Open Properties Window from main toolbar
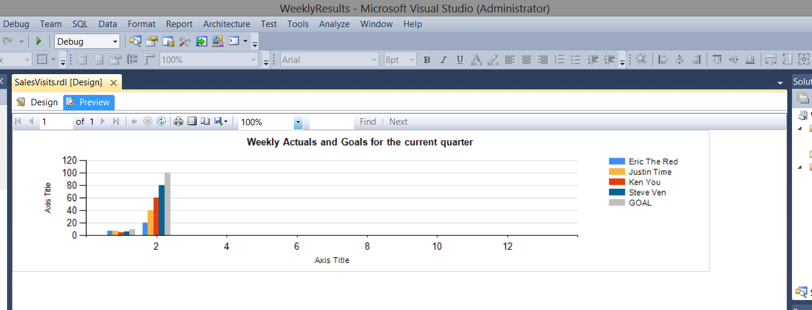The height and width of the screenshot is (310, 812). point(152,41)
